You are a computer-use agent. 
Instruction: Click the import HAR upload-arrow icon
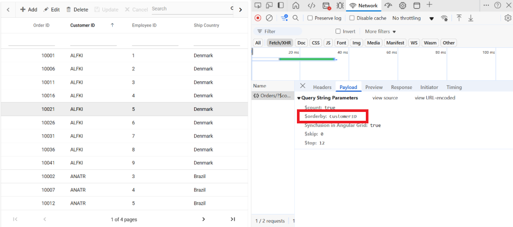(459, 18)
